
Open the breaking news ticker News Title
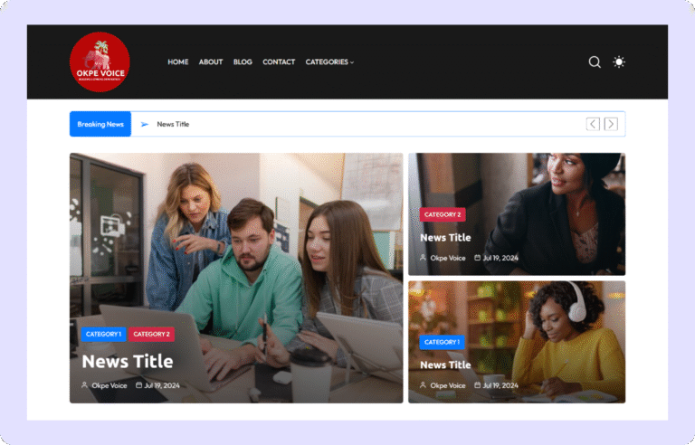[173, 124]
